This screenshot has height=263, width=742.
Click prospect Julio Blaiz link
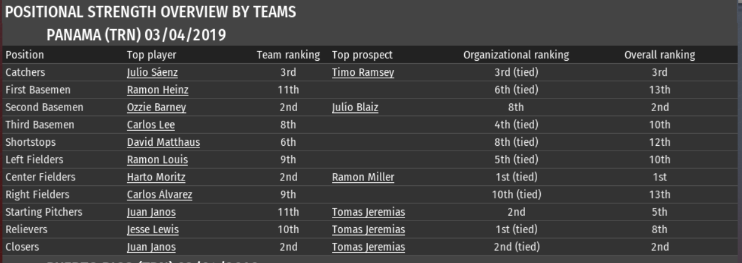coord(355,108)
